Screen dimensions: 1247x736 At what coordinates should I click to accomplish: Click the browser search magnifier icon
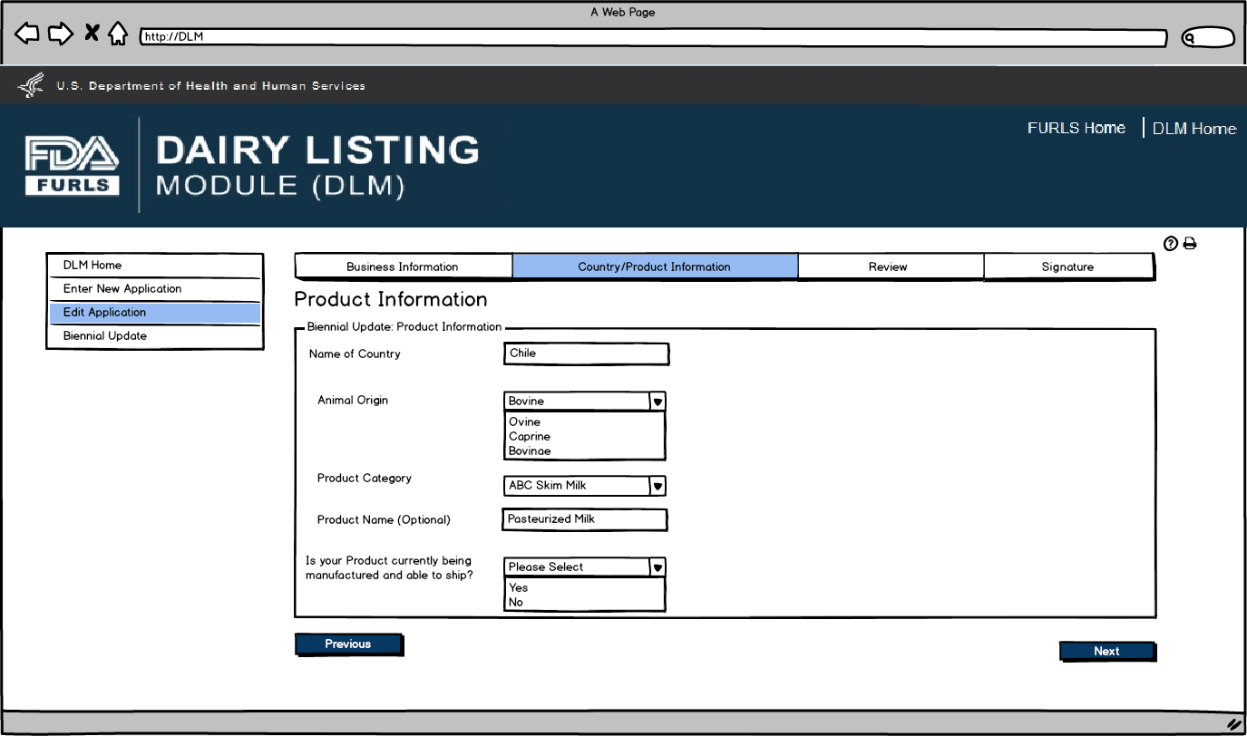[1190, 38]
